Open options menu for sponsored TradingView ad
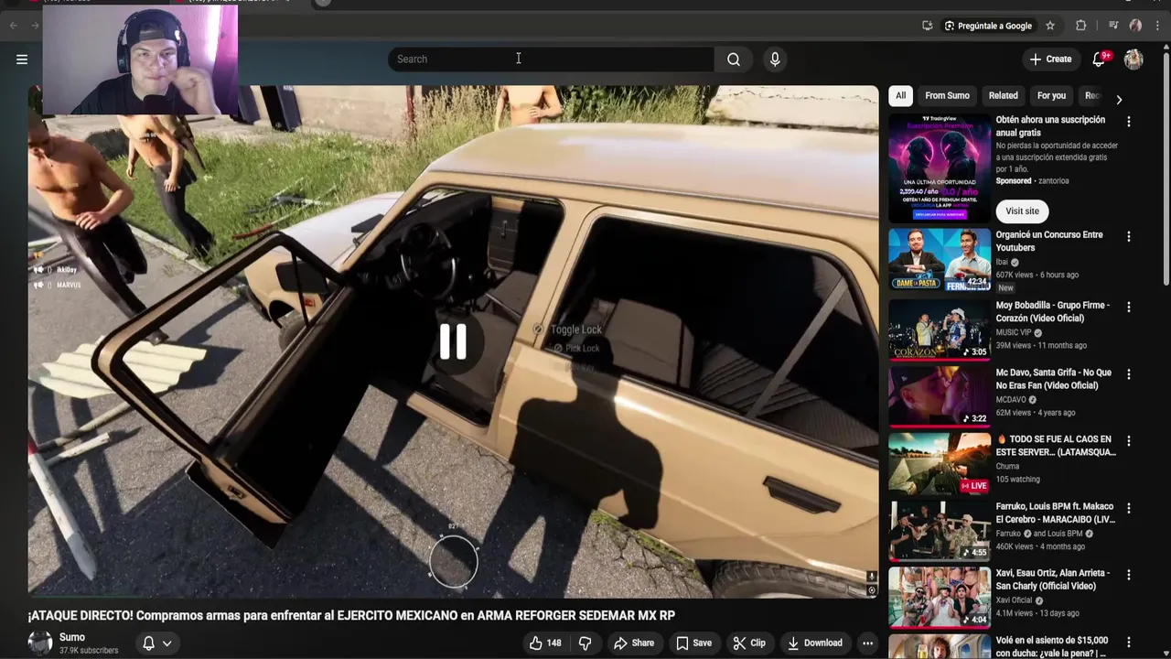This screenshot has height=659, width=1171. (1128, 122)
